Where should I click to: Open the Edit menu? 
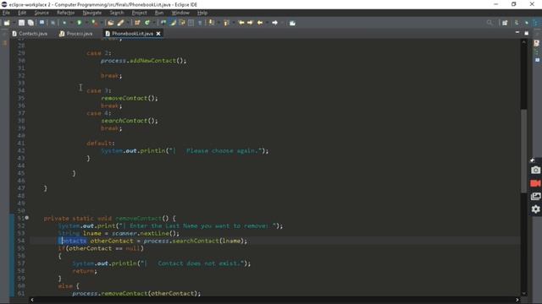click(22, 13)
